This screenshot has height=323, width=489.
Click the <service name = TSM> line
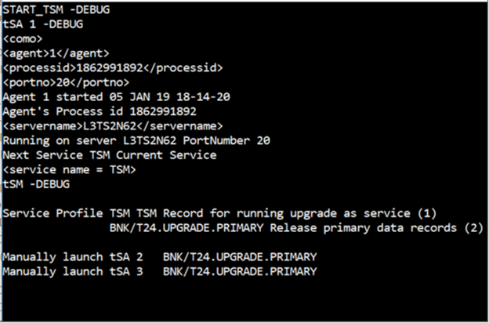70,169
